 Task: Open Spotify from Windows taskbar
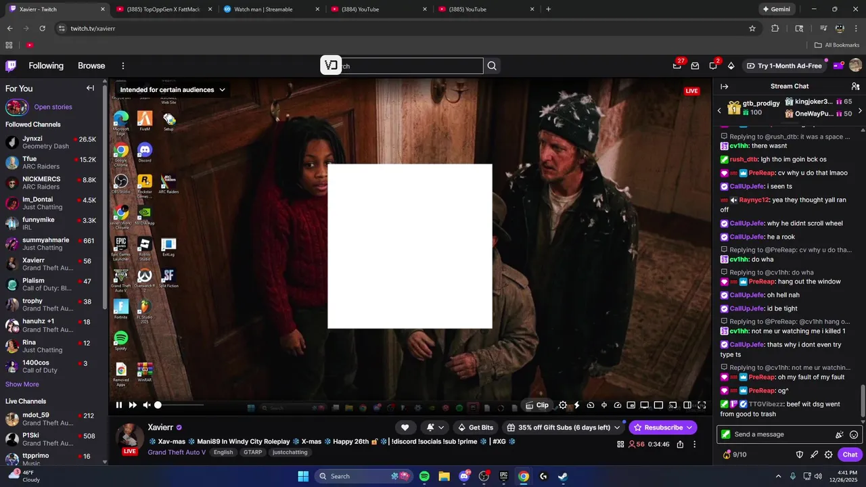(x=424, y=476)
